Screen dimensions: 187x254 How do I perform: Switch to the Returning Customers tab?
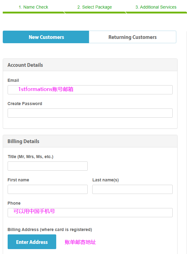(x=132, y=37)
